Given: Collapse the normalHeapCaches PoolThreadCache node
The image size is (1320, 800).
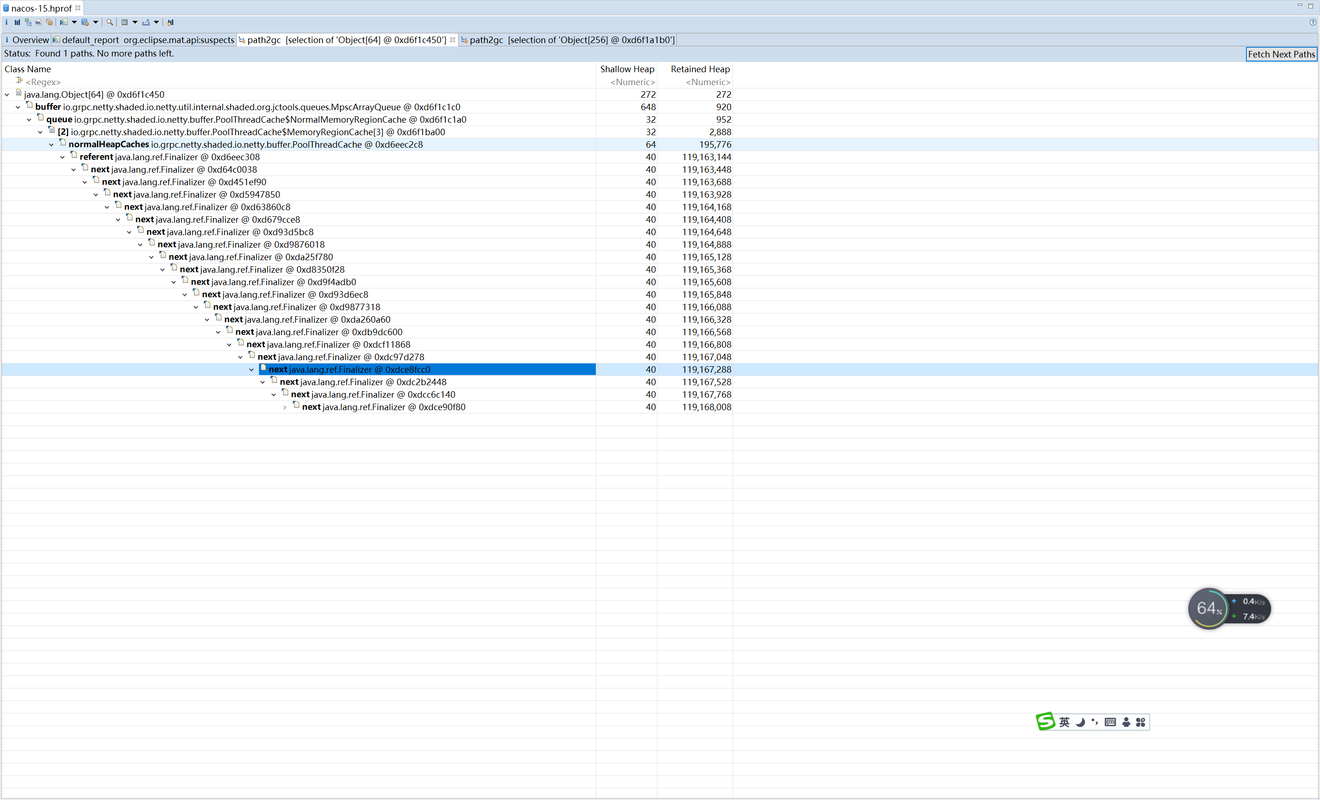Looking at the screenshot, I should click(51, 144).
